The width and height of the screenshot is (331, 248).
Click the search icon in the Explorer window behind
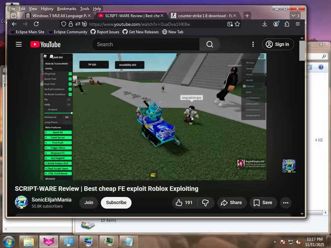(x=324, y=56)
